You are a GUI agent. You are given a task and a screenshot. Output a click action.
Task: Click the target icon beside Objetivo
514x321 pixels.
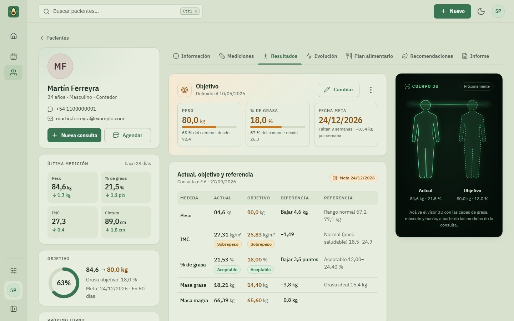coord(185,90)
